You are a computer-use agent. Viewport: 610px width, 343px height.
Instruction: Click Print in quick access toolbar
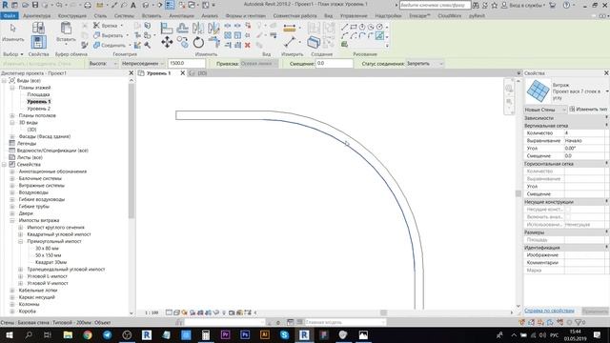click(x=88, y=5)
